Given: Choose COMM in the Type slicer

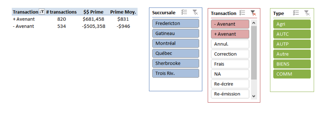Looking at the screenshot, I should (292, 74).
